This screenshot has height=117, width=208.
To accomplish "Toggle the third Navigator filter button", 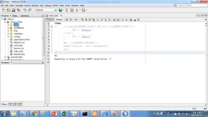I will [20, 104].
